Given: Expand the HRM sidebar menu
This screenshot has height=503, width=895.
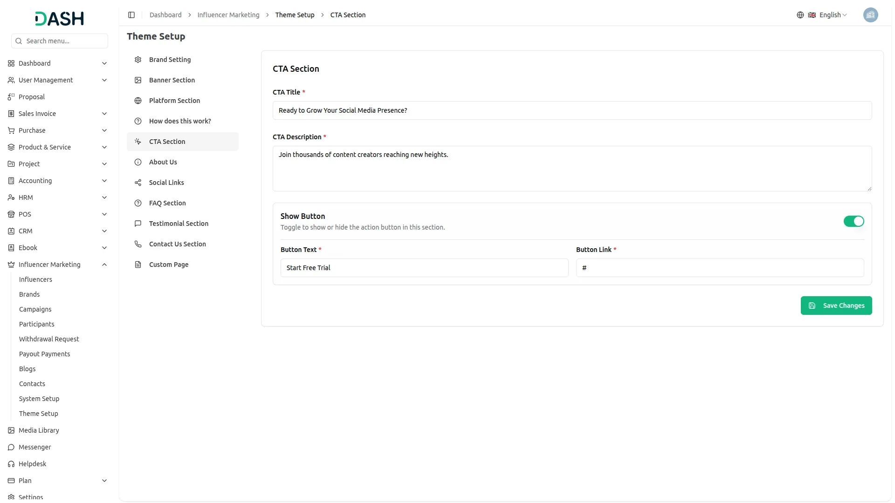Looking at the screenshot, I should (x=104, y=197).
